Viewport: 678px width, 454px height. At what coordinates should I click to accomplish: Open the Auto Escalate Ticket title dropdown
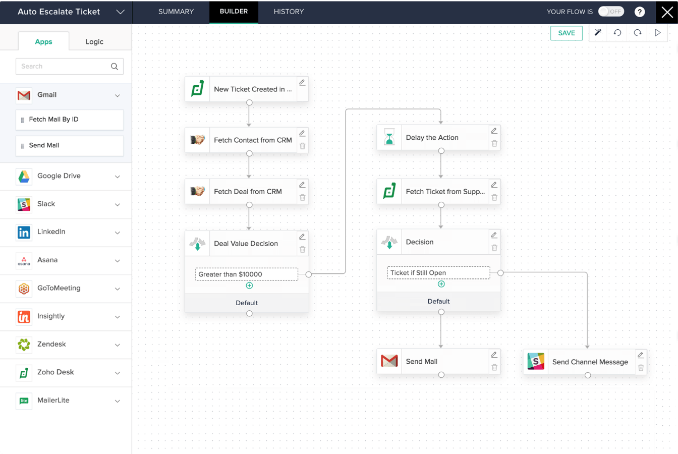[120, 12]
